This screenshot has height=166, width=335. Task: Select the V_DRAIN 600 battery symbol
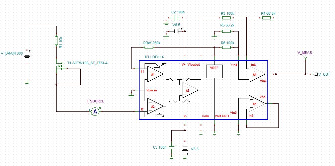point(27,57)
